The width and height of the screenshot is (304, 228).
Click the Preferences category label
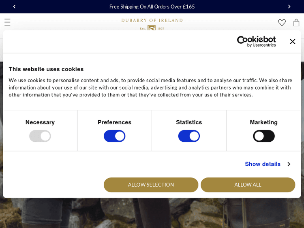click(x=114, y=122)
